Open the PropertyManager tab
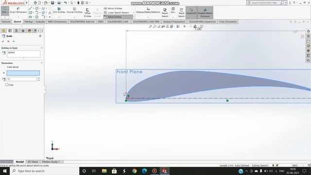311x175 pixels. click(10, 31)
